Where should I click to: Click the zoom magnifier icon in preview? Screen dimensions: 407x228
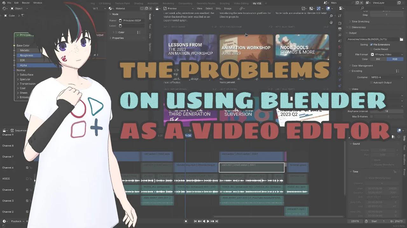pyautogui.click(x=331, y=16)
